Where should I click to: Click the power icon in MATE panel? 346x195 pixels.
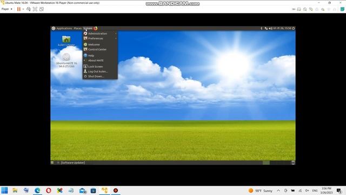pyautogui.click(x=293, y=28)
